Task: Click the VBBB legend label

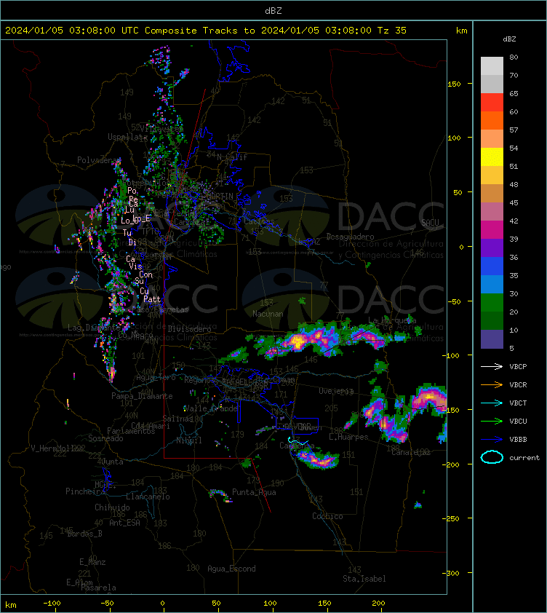Action: pos(518,440)
